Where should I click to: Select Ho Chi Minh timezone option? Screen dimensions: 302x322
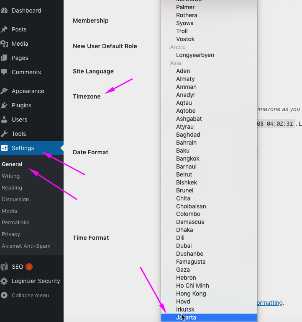192,286
